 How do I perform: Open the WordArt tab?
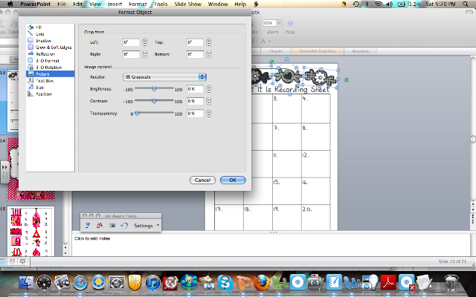(x=360, y=51)
